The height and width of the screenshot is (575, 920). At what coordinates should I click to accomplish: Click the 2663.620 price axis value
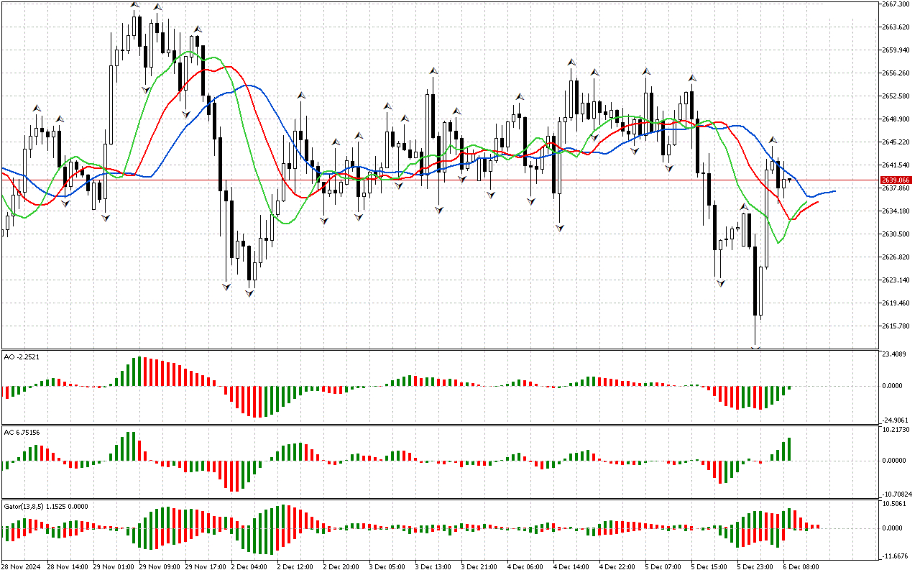[x=897, y=27]
